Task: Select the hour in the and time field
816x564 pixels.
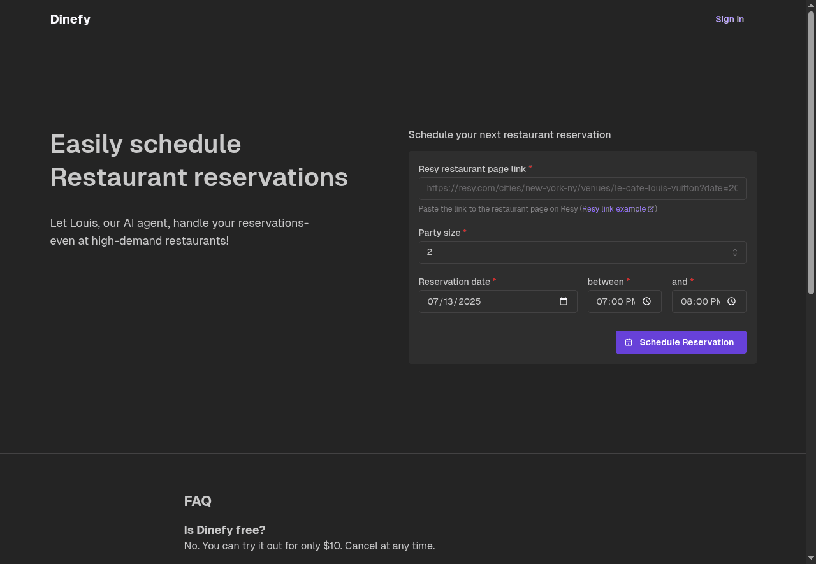Action: tap(687, 301)
